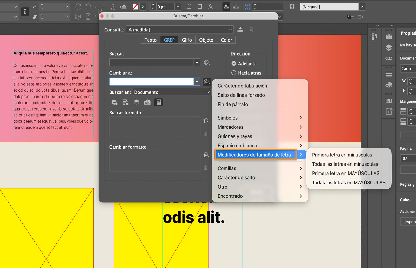Viewport: 416px width, 268px height.
Task: Switch to the Glifo tab
Action: click(x=187, y=40)
